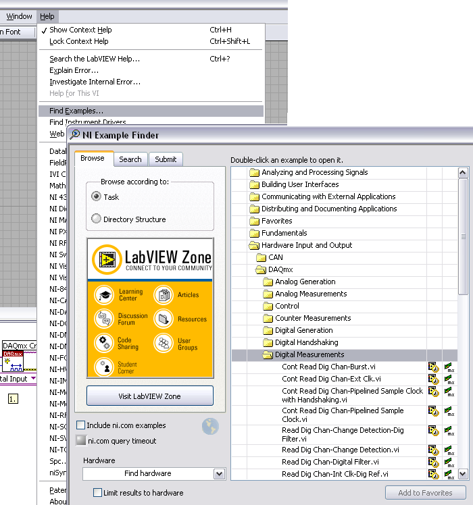Collapse the Digital Measurements folder
The width and height of the screenshot is (473, 505).
pos(268,355)
